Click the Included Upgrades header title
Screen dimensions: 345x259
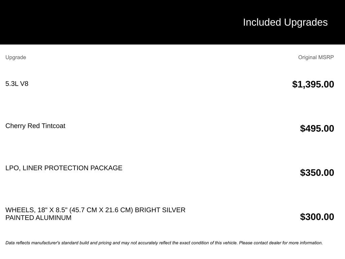pyautogui.click(x=285, y=23)
